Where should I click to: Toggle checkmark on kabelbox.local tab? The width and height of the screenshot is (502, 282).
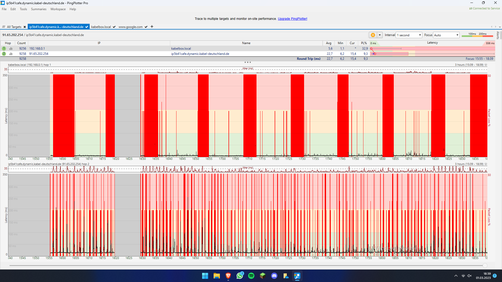114,27
